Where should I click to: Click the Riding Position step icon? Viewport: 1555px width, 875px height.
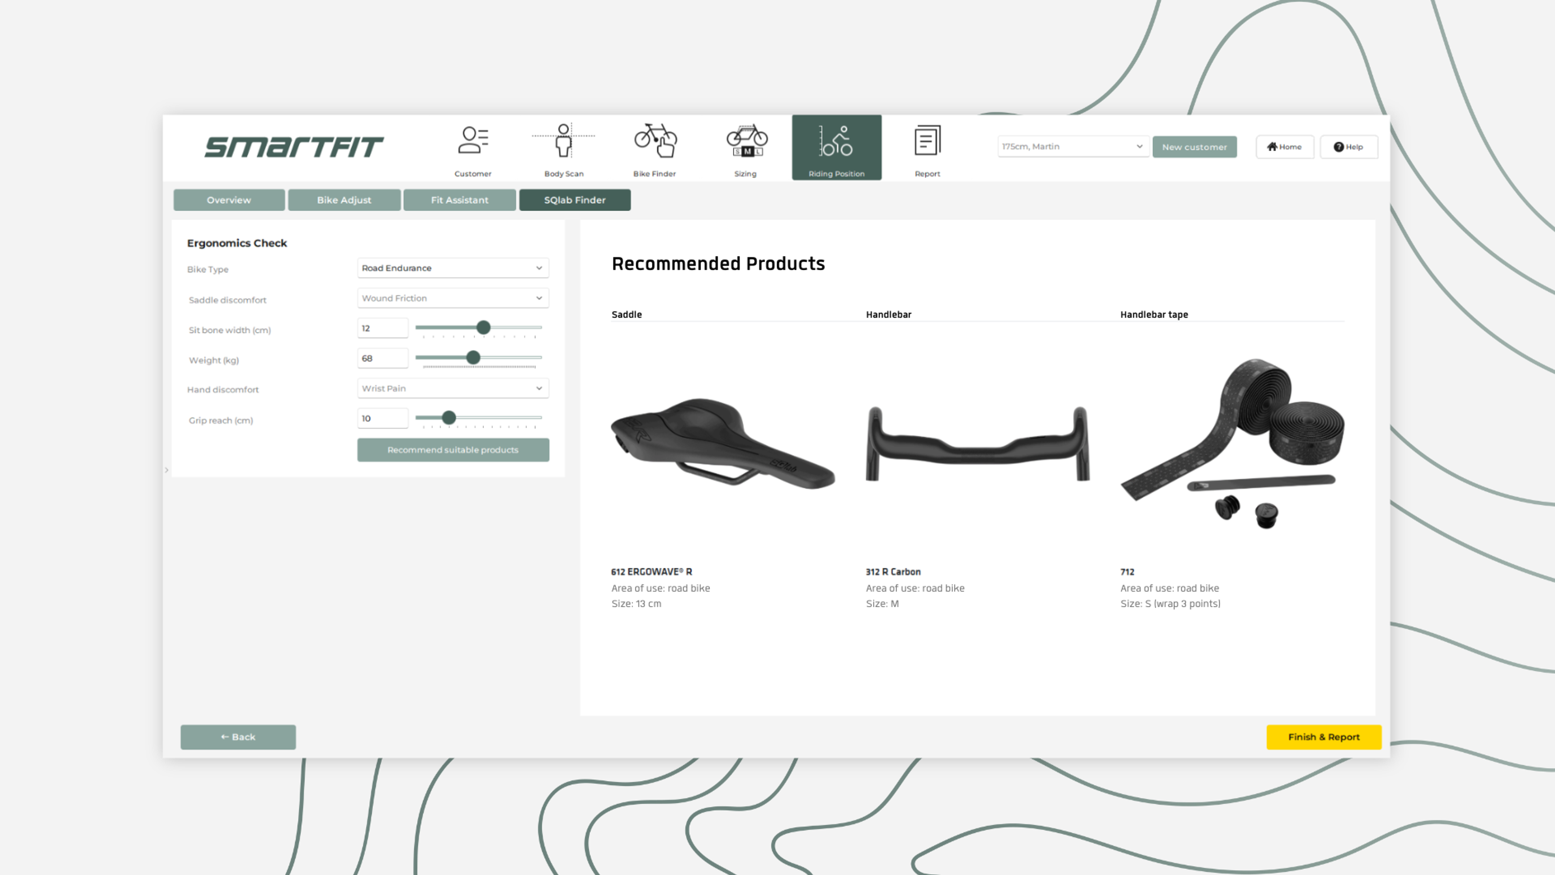click(x=836, y=141)
